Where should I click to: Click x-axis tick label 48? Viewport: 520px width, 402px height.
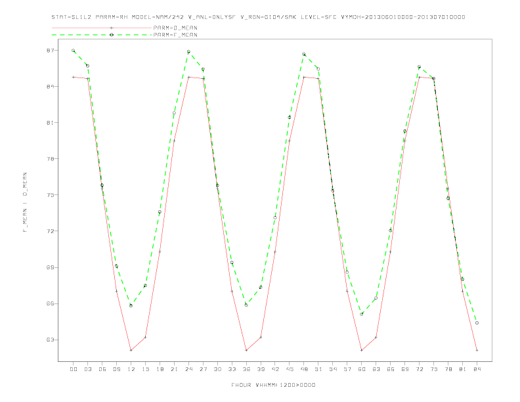[x=304, y=369]
